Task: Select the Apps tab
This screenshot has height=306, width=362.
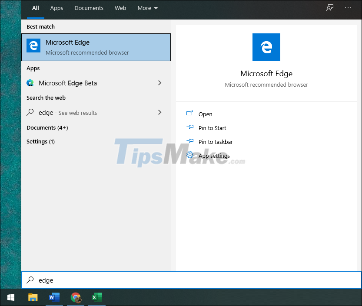Action: click(56, 8)
